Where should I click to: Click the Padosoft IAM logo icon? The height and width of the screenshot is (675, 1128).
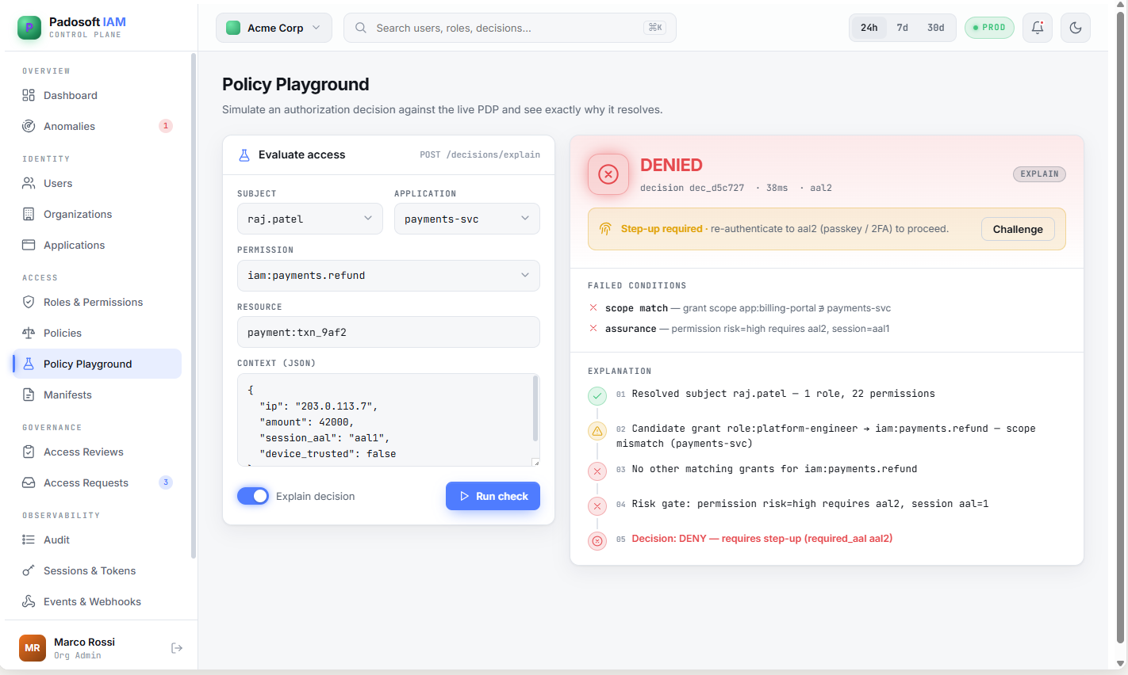point(29,28)
